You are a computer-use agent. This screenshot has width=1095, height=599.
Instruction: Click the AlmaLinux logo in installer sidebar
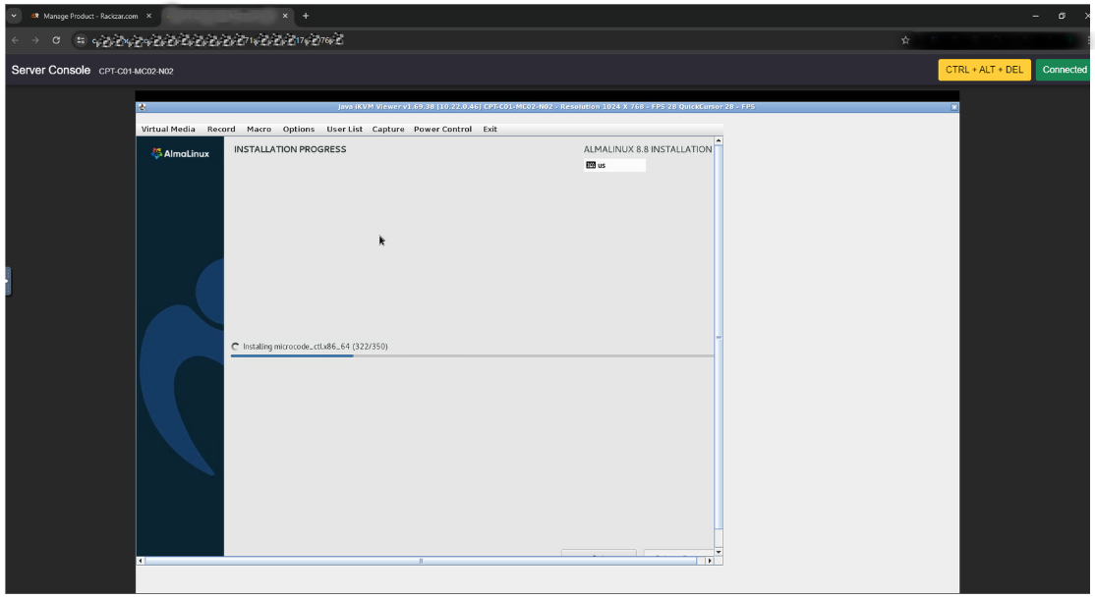pos(180,153)
